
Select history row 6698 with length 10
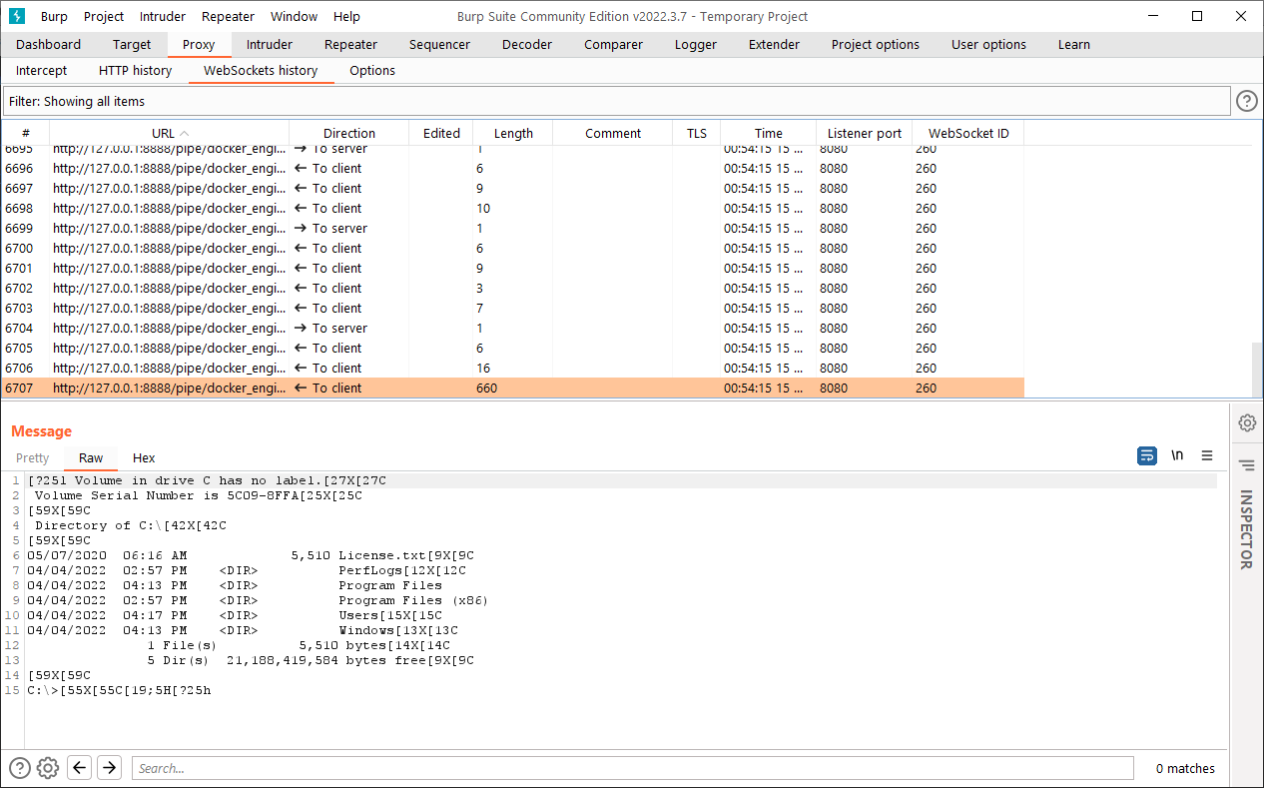click(x=512, y=208)
